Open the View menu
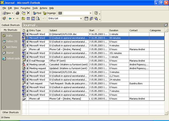This screenshot has height=121, width=169. click(16, 8)
